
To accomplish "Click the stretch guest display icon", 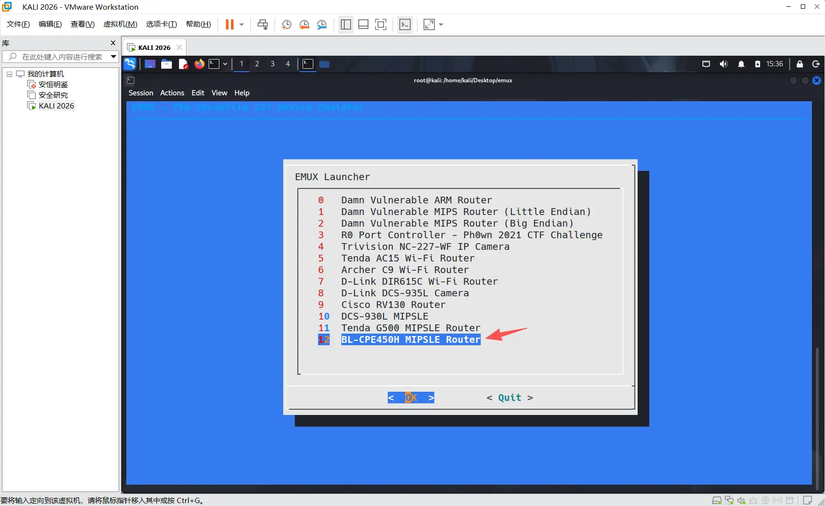I will [x=429, y=25].
